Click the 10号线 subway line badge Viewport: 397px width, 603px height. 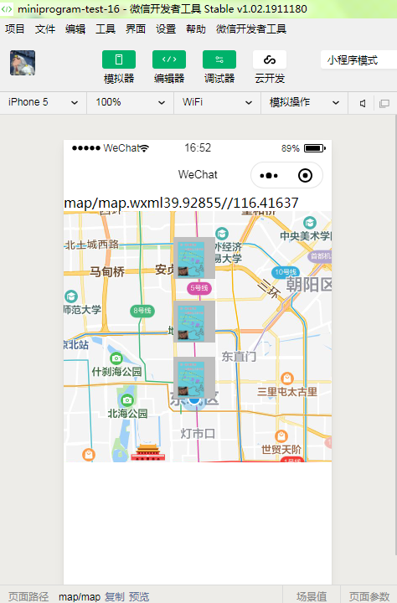[286, 272]
